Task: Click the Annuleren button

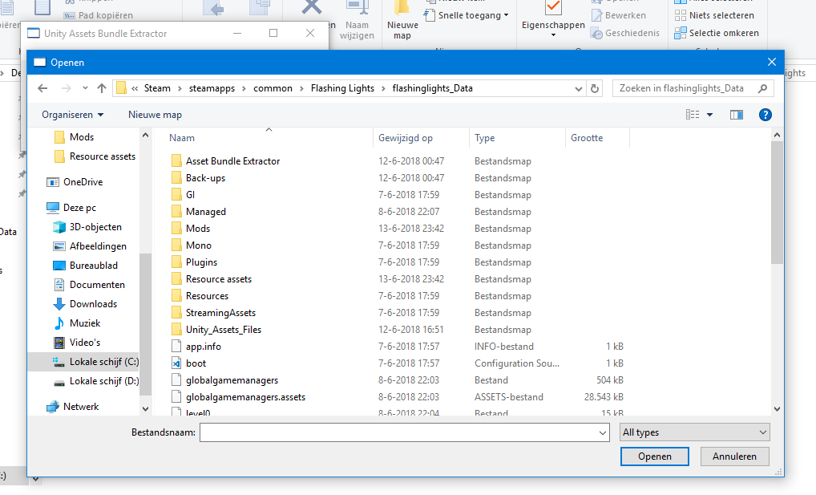Action: 734,456
